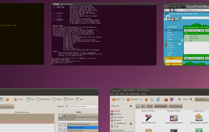Click the Summary Contains search field
This screenshot has height=132, width=209.
click(81, 106)
